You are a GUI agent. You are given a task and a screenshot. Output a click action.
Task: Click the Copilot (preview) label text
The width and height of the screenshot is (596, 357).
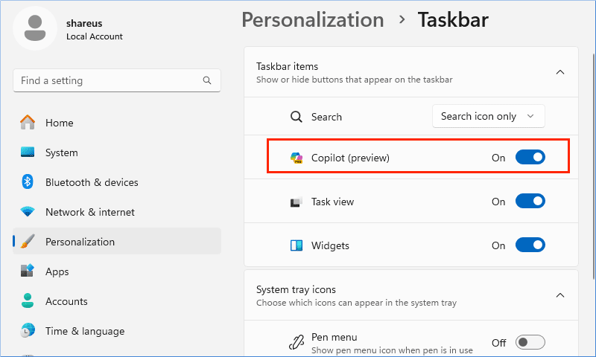pos(350,158)
